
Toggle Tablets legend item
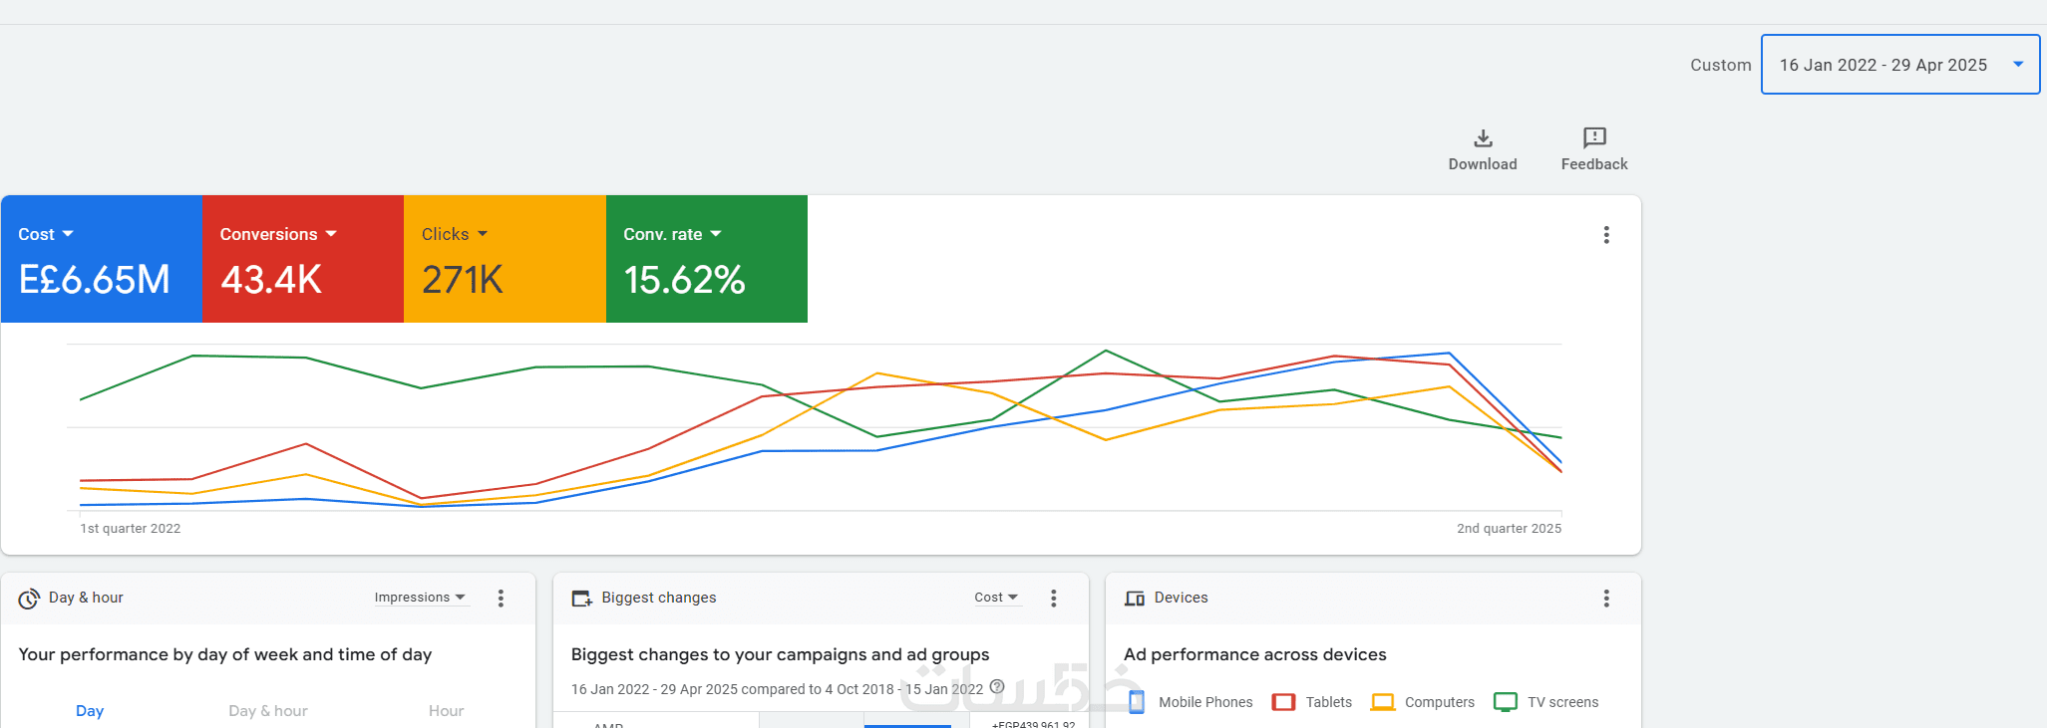[1313, 702]
